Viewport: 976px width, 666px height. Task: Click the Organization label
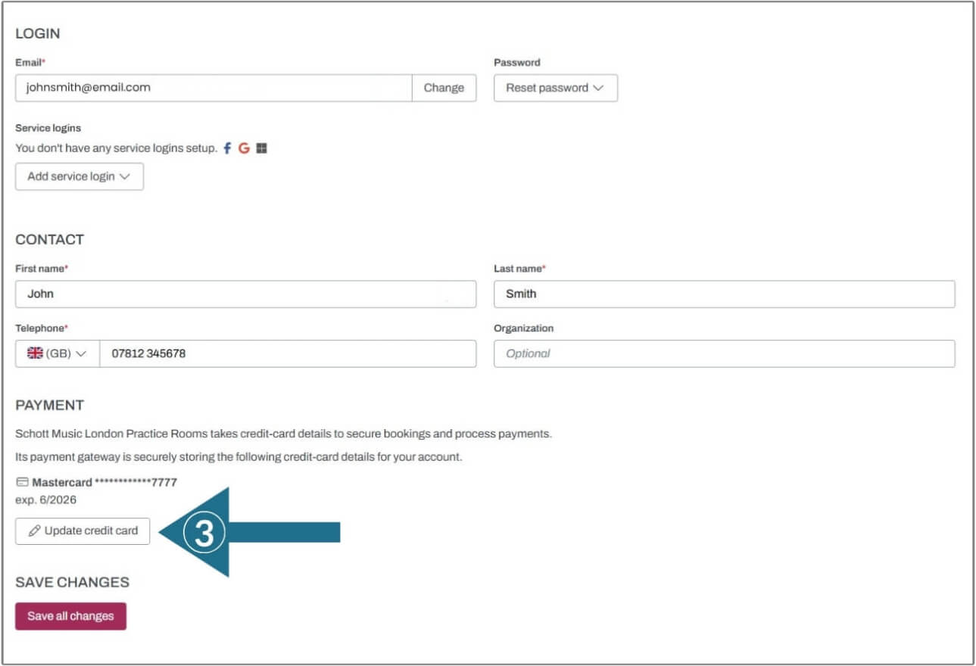pyautogui.click(x=524, y=328)
